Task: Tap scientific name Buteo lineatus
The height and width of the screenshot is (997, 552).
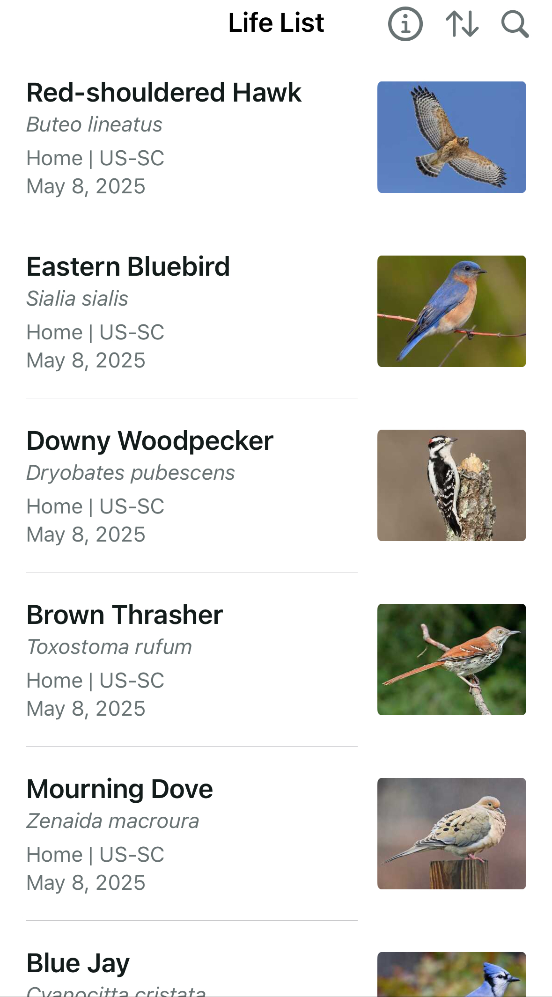Action: pyautogui.click(x=94, y=125)
